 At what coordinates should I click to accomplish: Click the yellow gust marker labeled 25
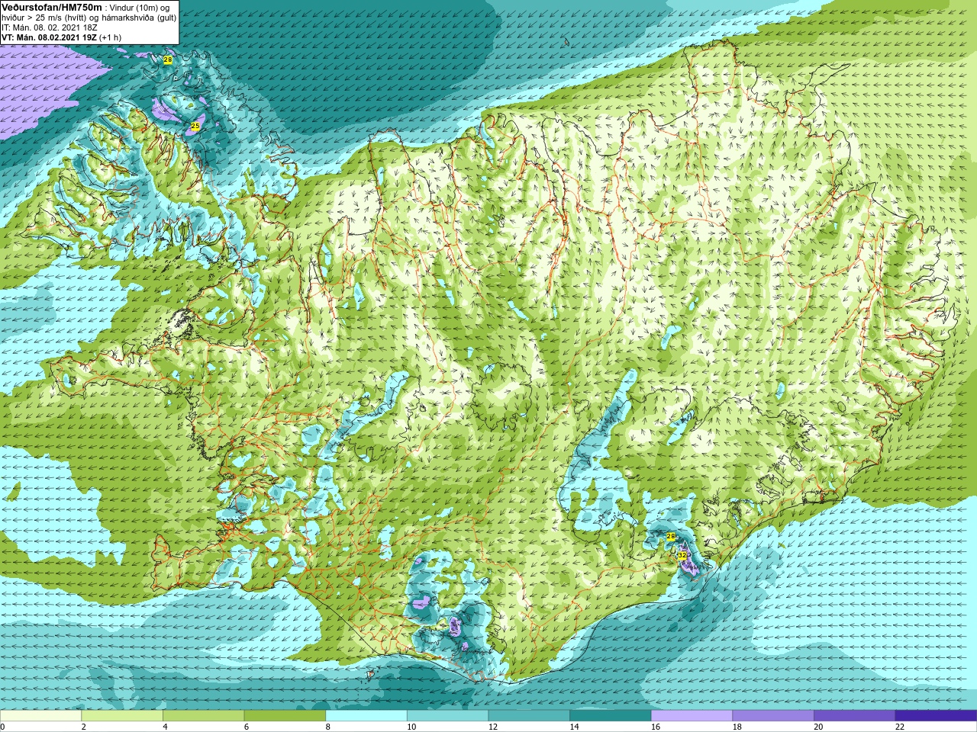195,126
